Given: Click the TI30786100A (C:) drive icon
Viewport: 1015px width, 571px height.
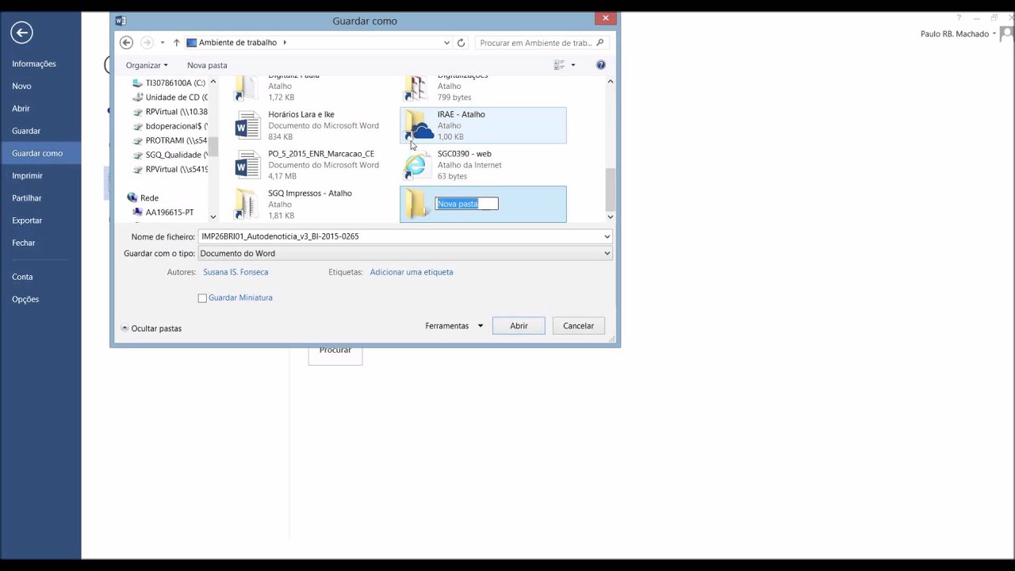Looking at the screenshot, I should 137,82.
